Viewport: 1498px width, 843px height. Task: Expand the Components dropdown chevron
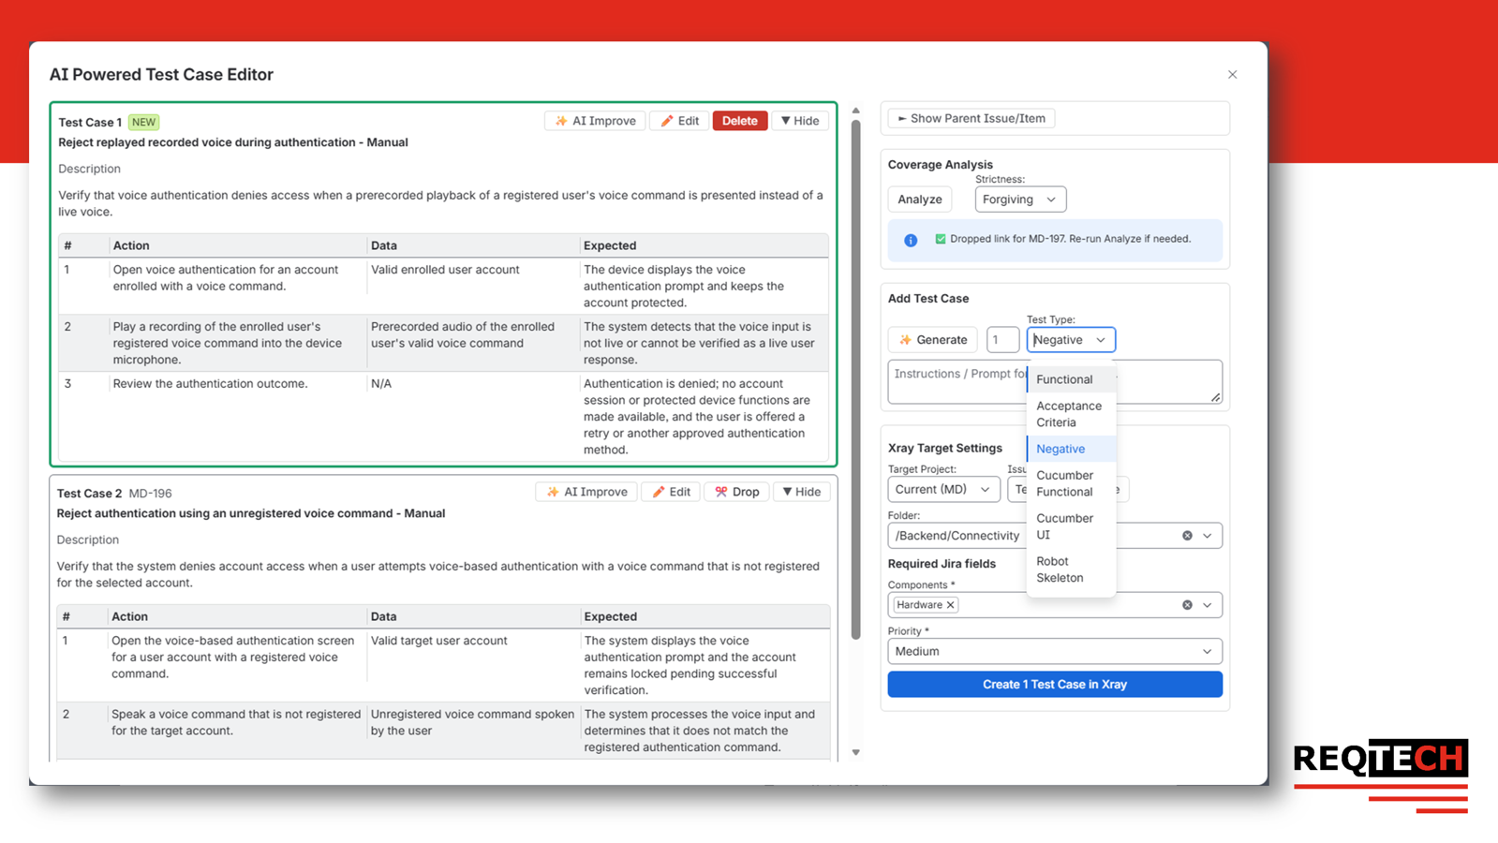(x=1208, y=605)
